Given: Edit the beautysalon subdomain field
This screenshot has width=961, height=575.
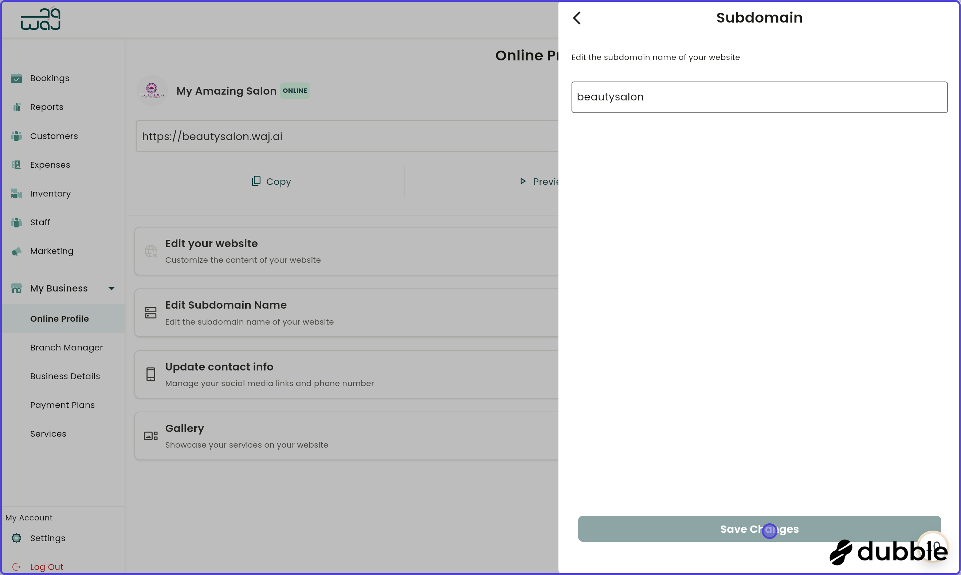Looking at the screenshot, I should click(x=758, y=97).
